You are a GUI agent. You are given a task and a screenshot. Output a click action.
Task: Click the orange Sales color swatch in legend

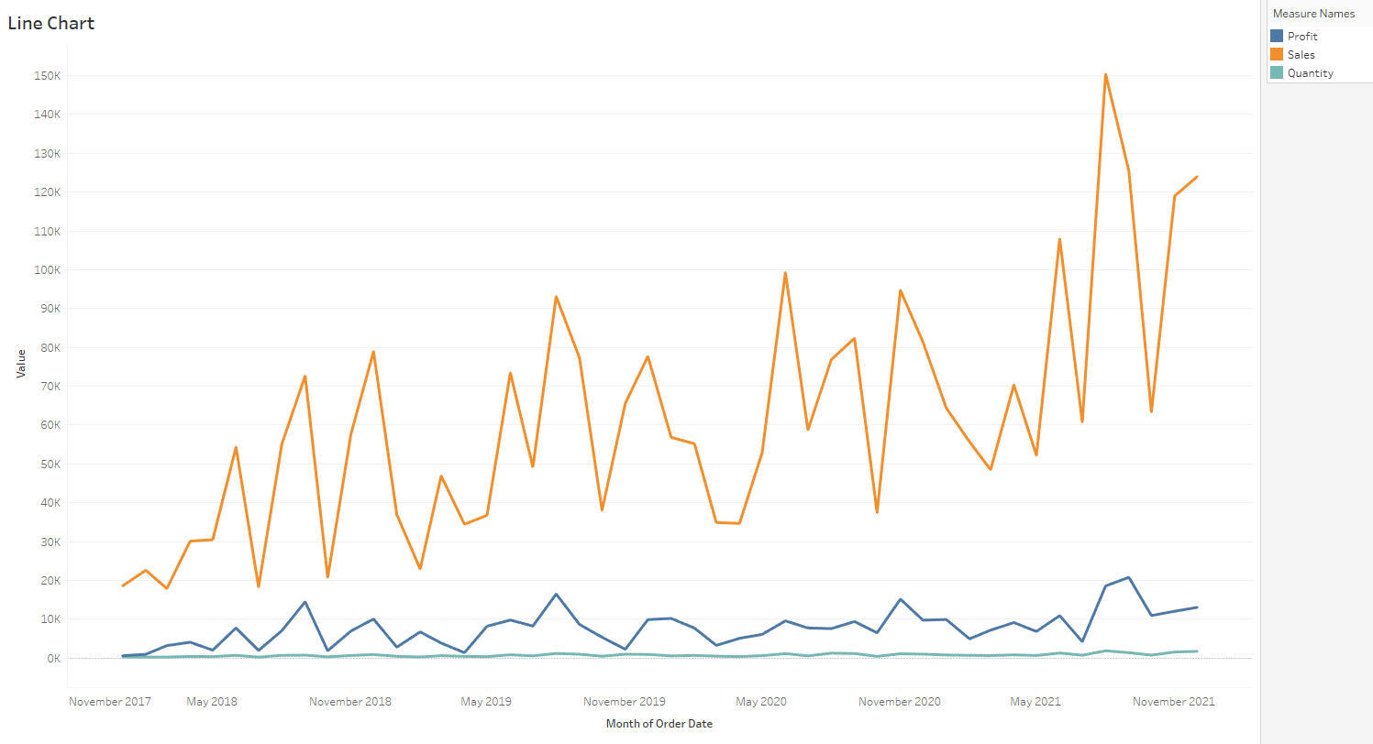click(x=1276, y=55)
